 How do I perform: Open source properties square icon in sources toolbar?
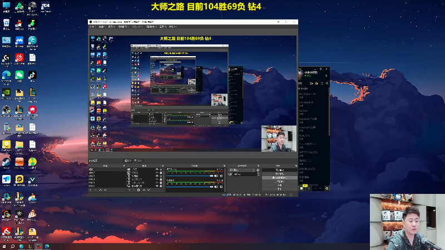139,190
